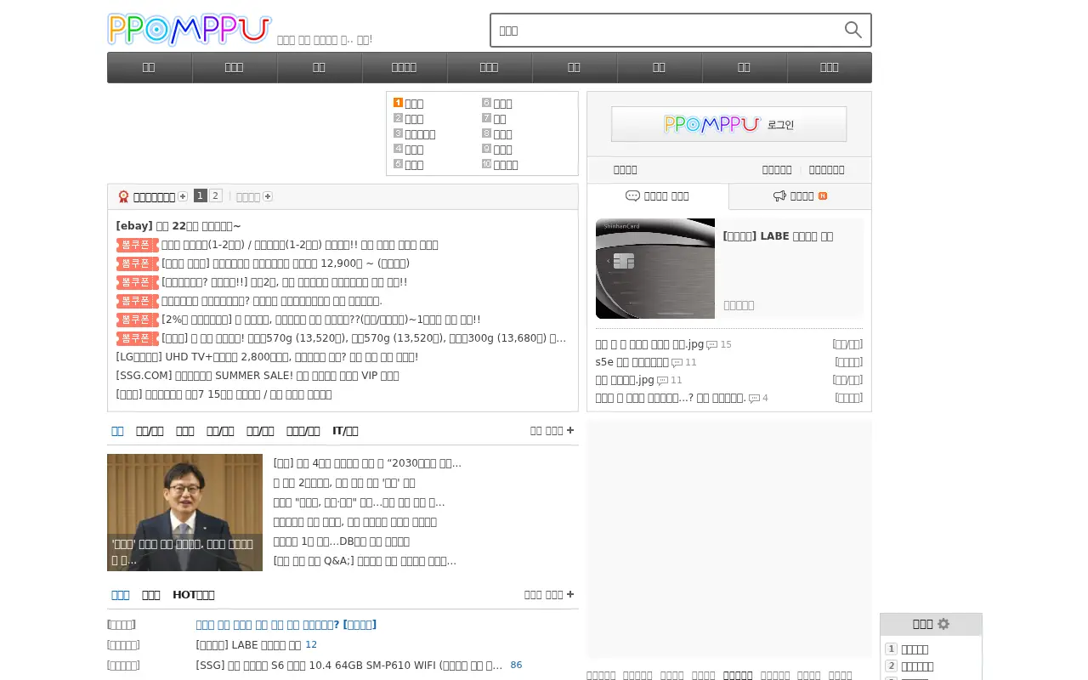Open the PPOMPPU header logo beside the search box
Viewport: 1088px width, 680px height.
pyautogui.click(x=190, y=30)
